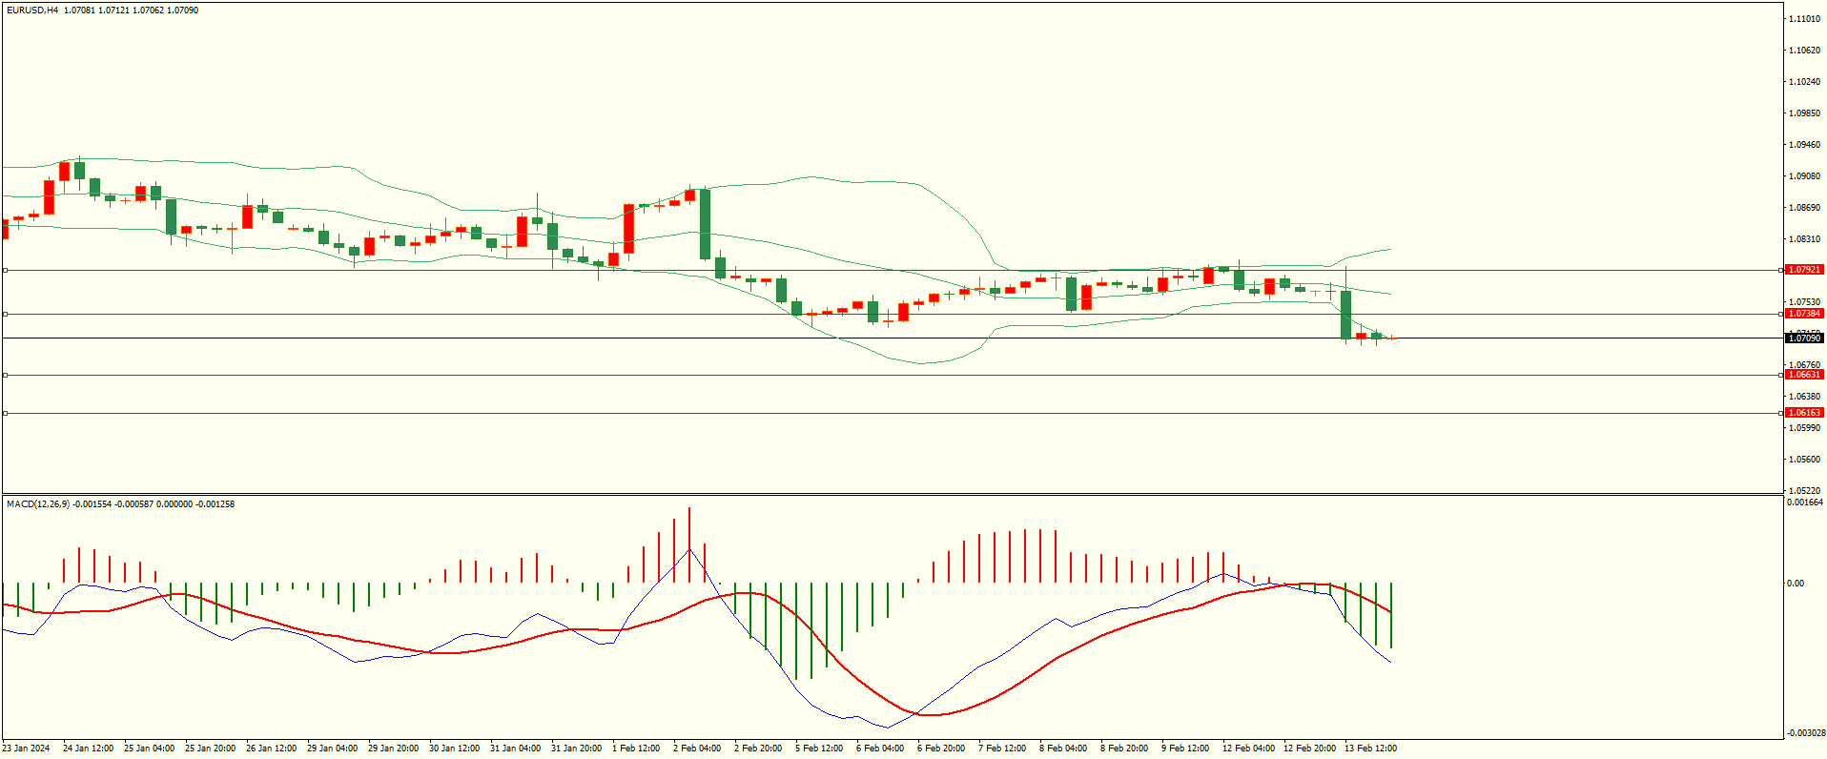Click the 1.05600 price axis value
1827x759 pixels.
point(1805,460)
